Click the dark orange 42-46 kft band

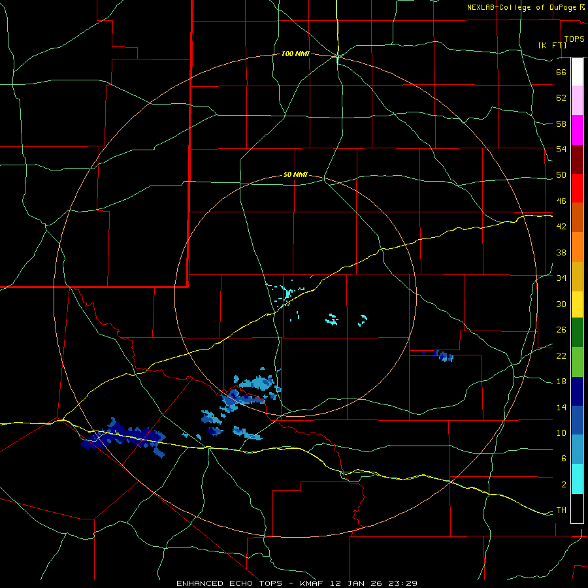(577, 217)
